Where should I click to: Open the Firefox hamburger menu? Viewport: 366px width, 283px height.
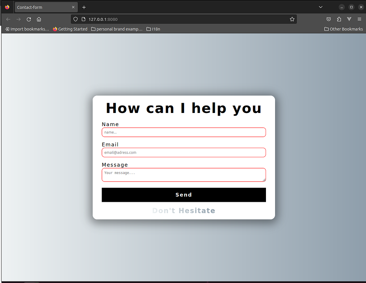(359, 19)
